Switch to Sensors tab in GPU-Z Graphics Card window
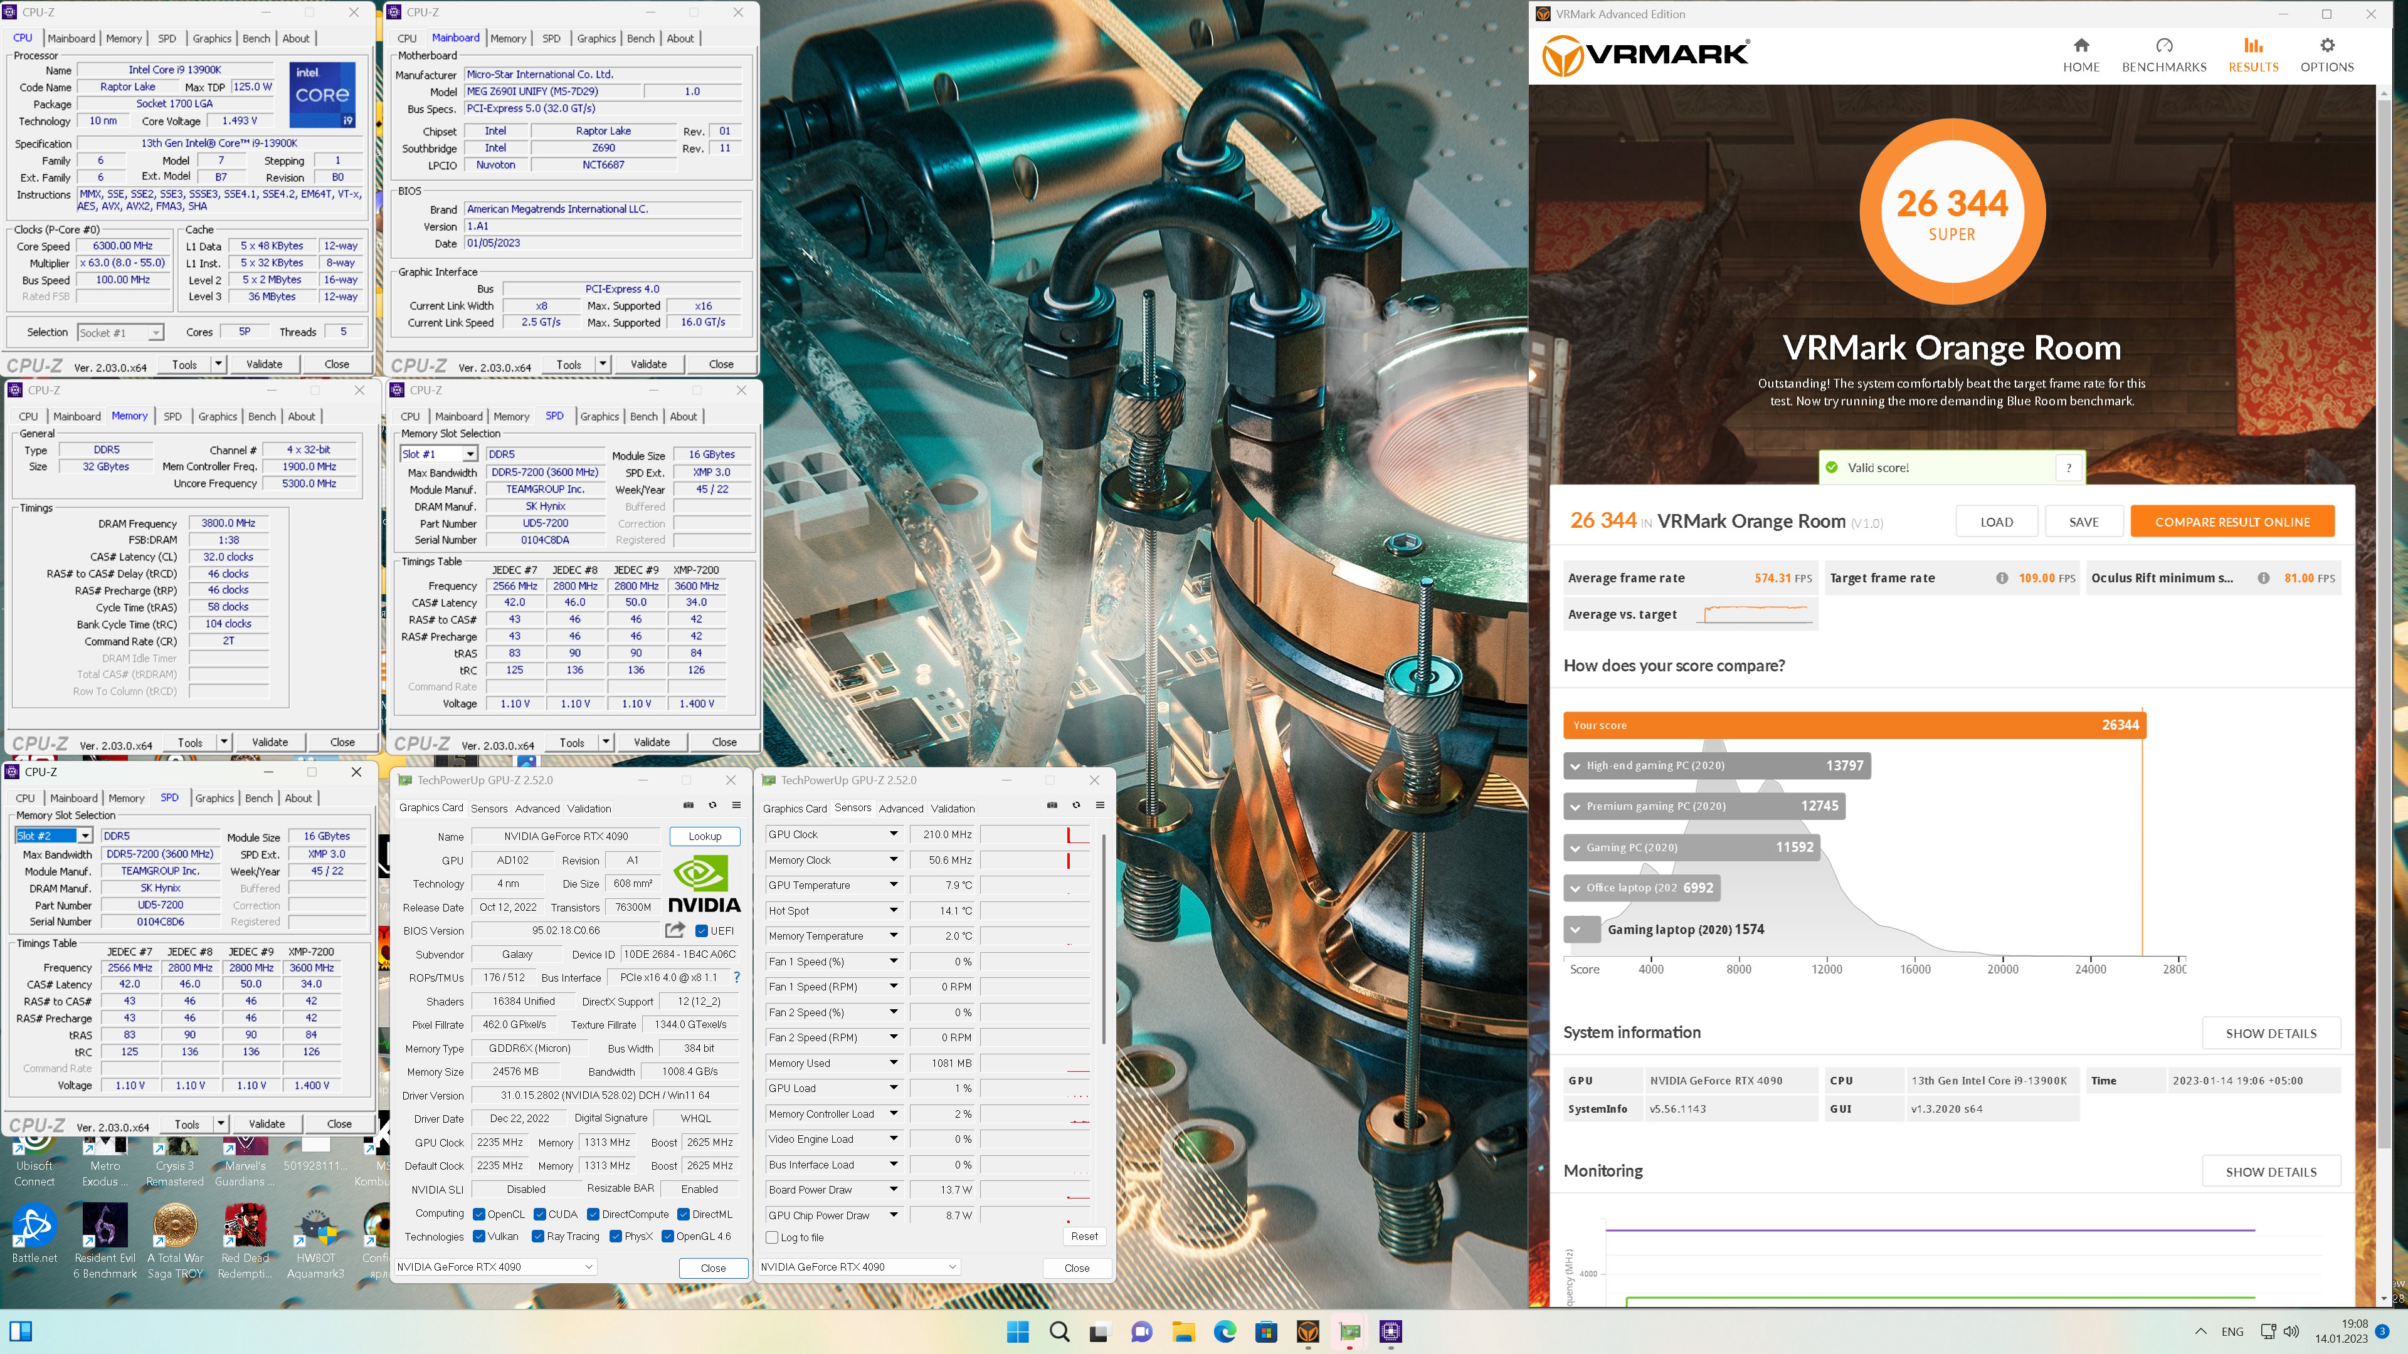 tap(489, 808)
